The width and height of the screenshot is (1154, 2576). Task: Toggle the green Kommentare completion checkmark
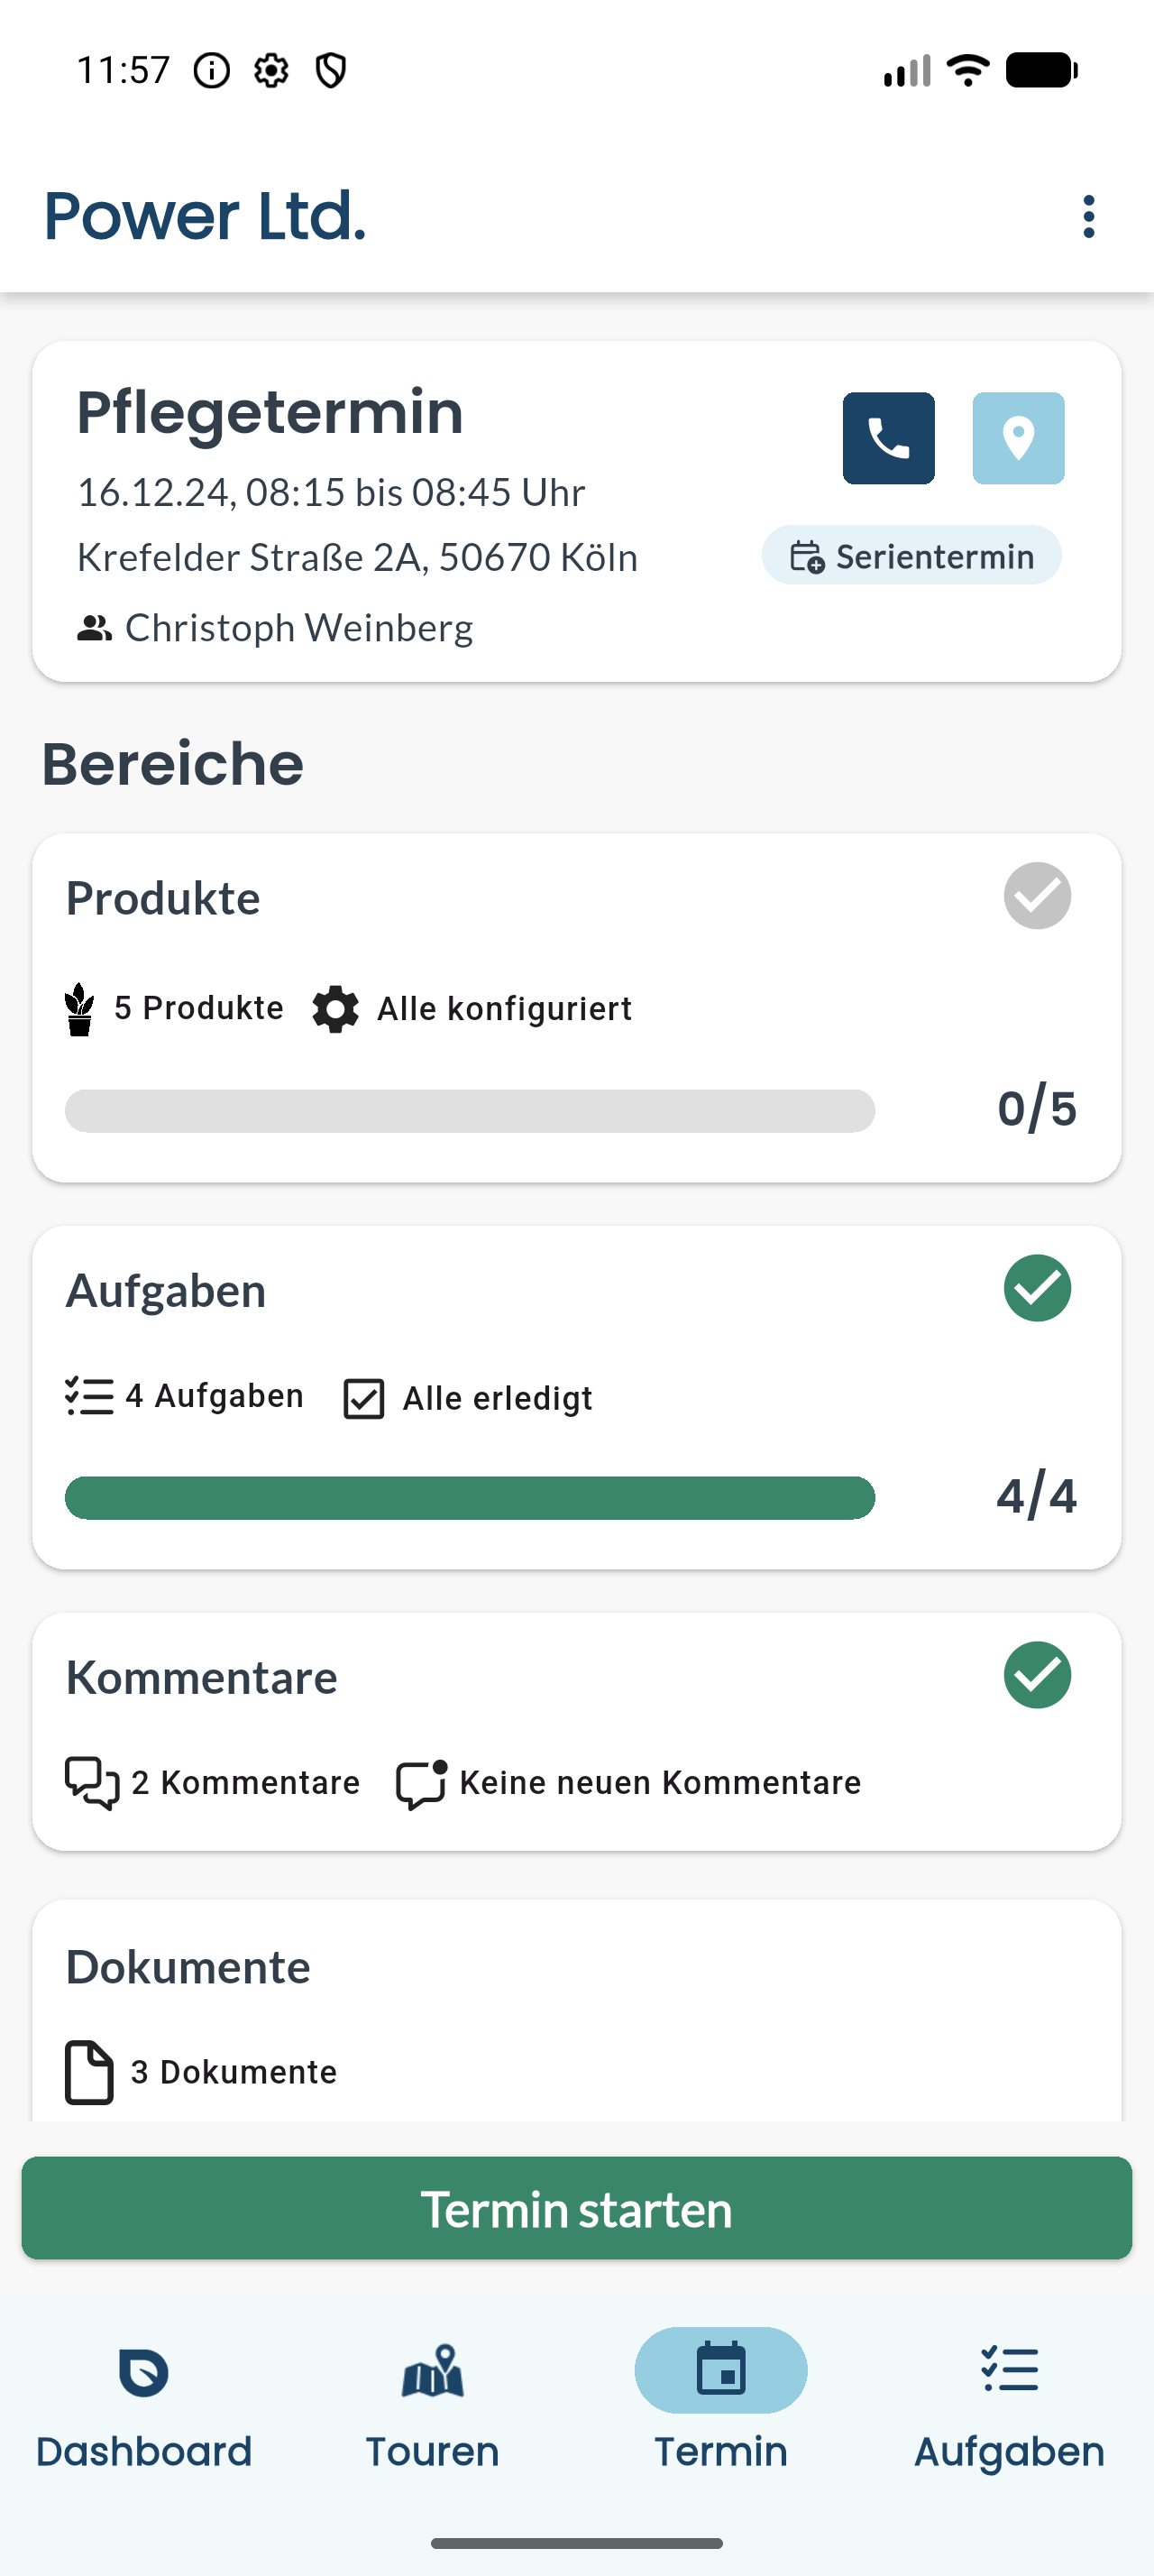[1037, 1675]
